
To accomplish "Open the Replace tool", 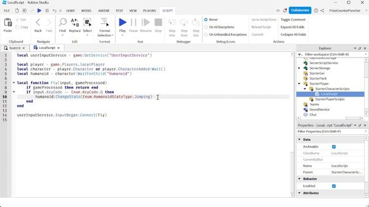I will [75, 22].
